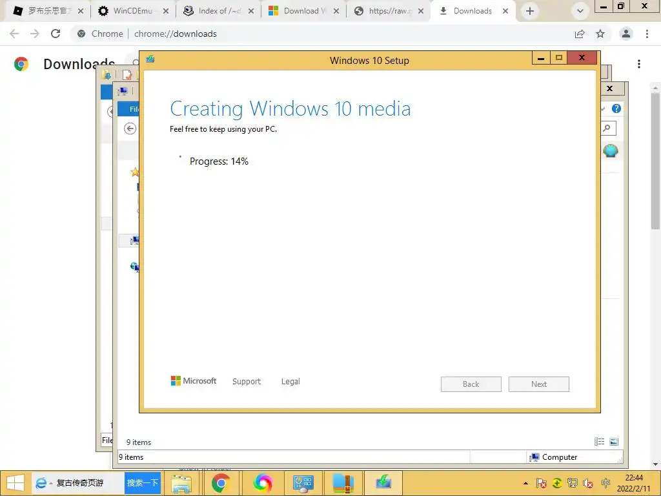Go back in Chrome
Viewport: 661px width, 496px height.
14,34
